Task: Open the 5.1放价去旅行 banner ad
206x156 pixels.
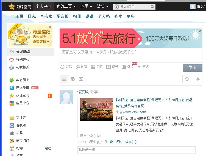Action: [131, 38]
